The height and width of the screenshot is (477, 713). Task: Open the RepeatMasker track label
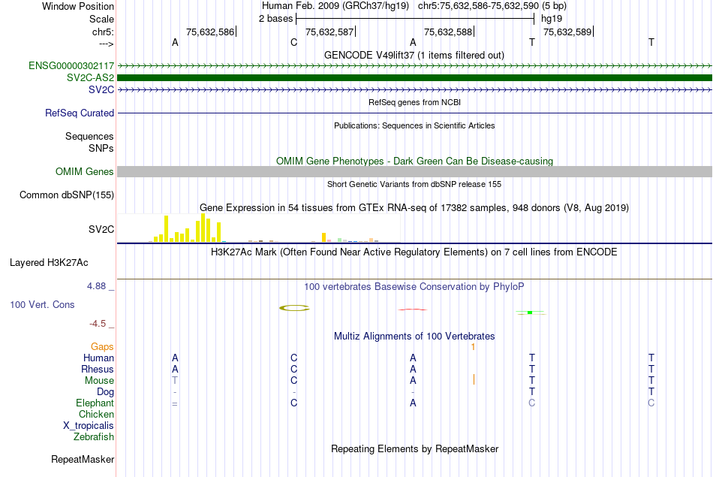tap(83, 459)
